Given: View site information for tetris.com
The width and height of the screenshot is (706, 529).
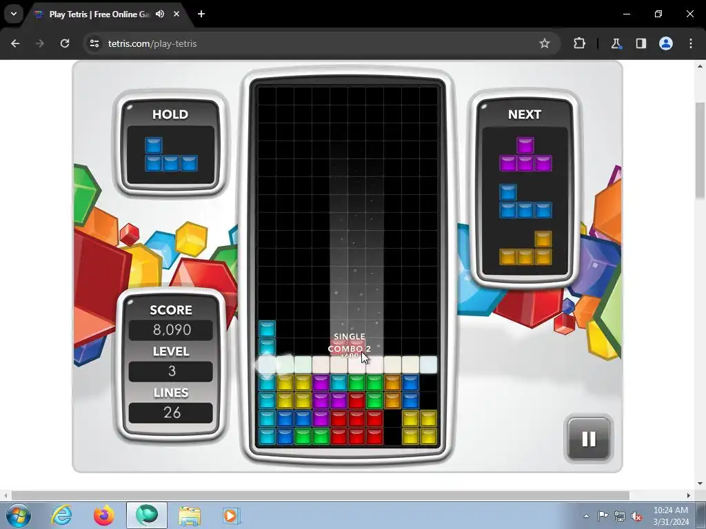Looking at the screenshot, I should (94, 43).
